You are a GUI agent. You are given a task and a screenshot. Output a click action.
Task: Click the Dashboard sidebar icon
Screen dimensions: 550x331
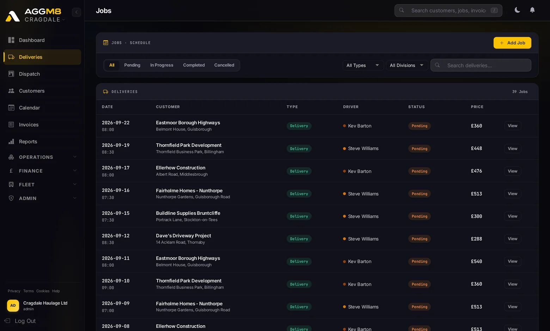(11, 40)
